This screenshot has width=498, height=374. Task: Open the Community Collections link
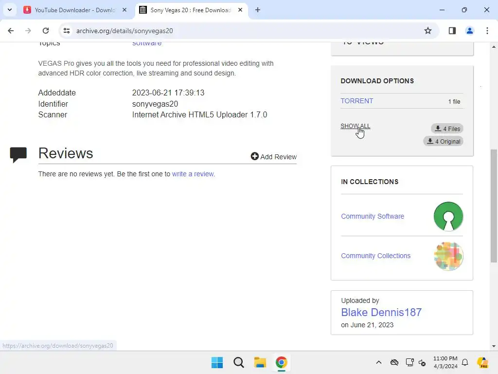[x=375, y=256]
